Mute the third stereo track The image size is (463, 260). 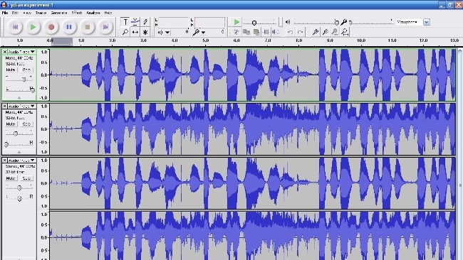tap(11, 178)
